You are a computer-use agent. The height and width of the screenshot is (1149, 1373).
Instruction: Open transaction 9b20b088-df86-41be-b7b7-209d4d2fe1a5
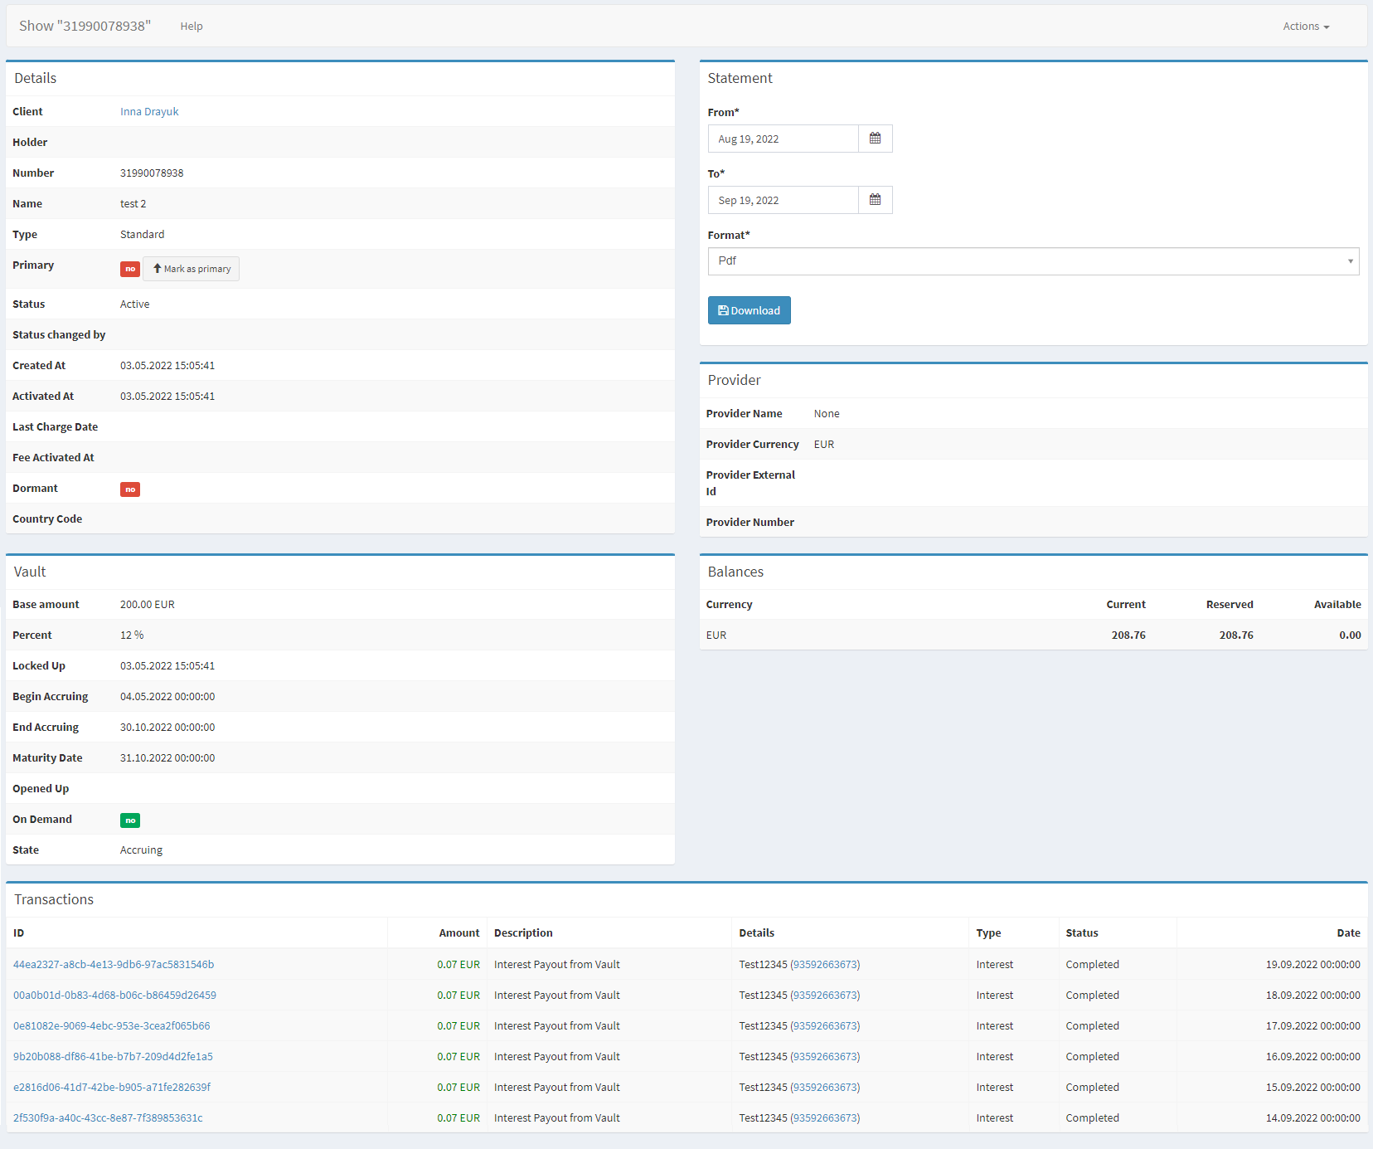tap(113, 1057)
